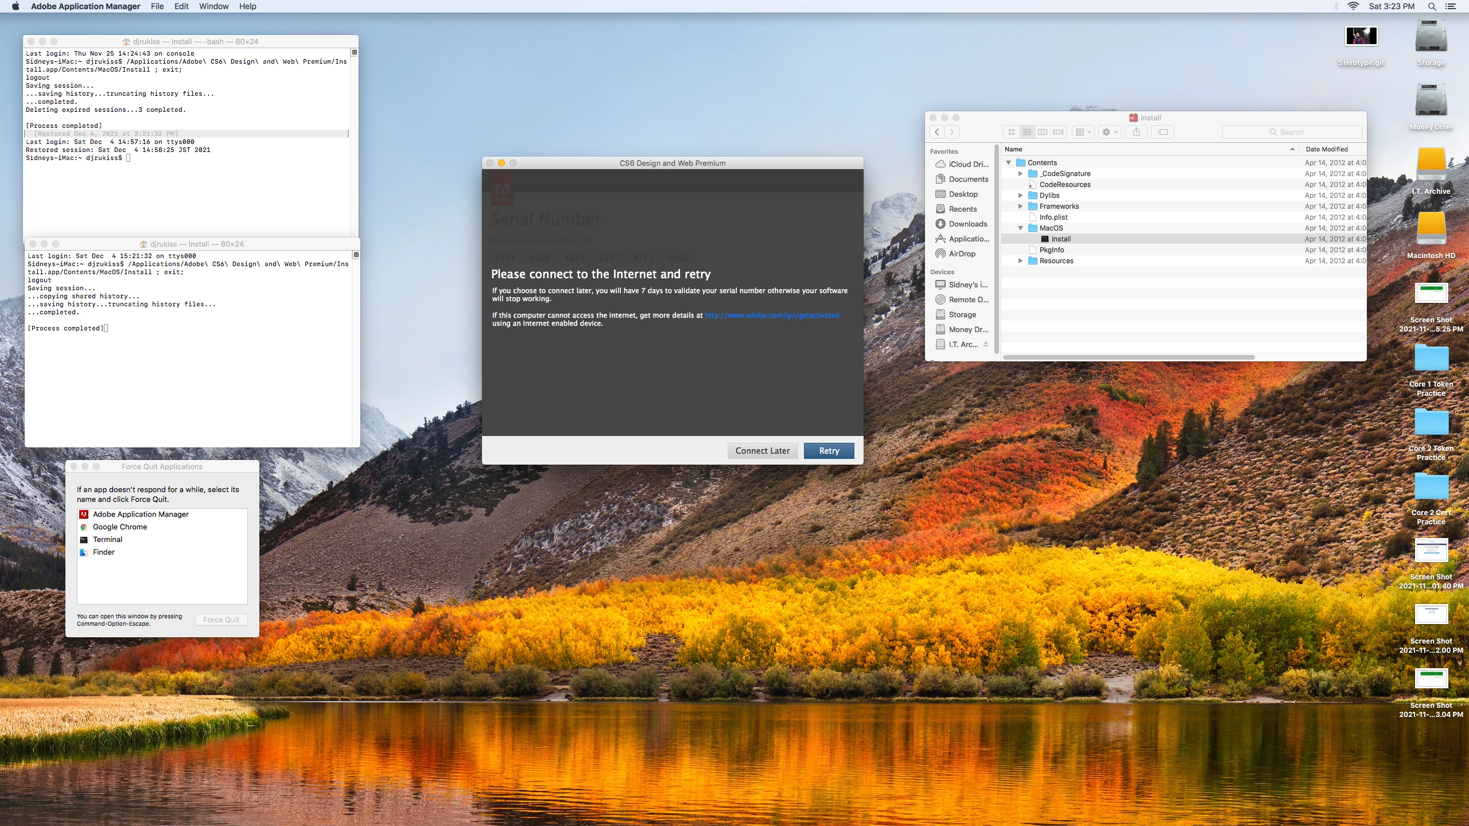The height and width of the screenshot is (826, 1469).
Task: Eject the I.T. Archive sidebar volume
Action: point(986,344)
